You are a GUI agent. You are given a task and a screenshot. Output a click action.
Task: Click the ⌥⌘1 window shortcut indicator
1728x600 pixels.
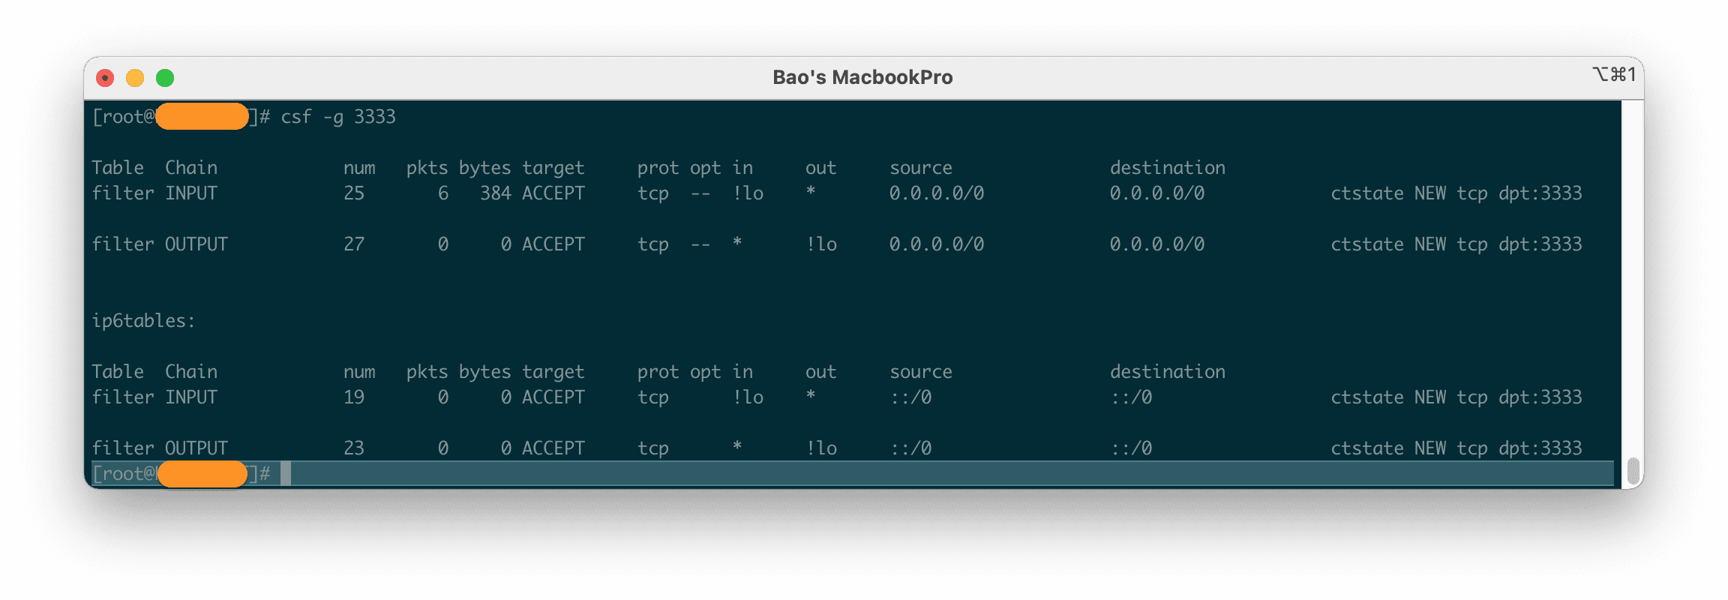click(1613, 74)
